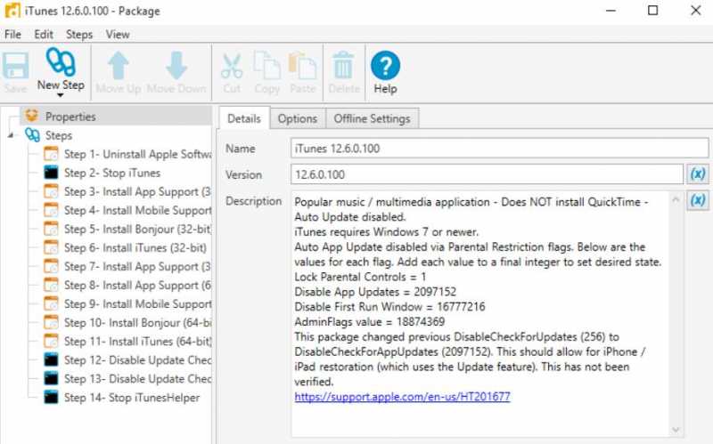The image size is (713, 444).
Task: Click the icon for Step 14- Stop iTunesHelper
Action: point(51,397)
